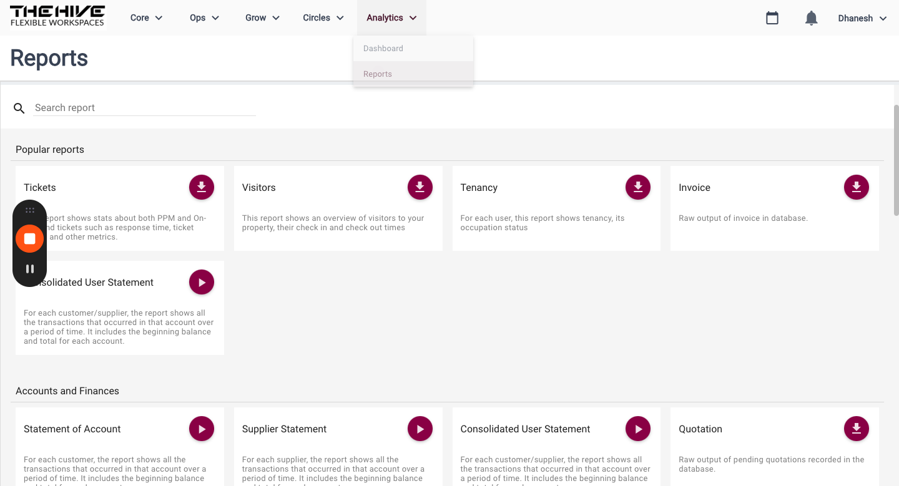The width and height of the screenshot is (899, 486).
Task: Expand the Core menu
Action: coord(147,18)
